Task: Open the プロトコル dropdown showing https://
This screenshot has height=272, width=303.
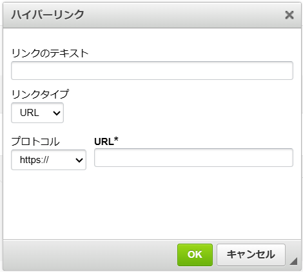Action: (48, 160)
